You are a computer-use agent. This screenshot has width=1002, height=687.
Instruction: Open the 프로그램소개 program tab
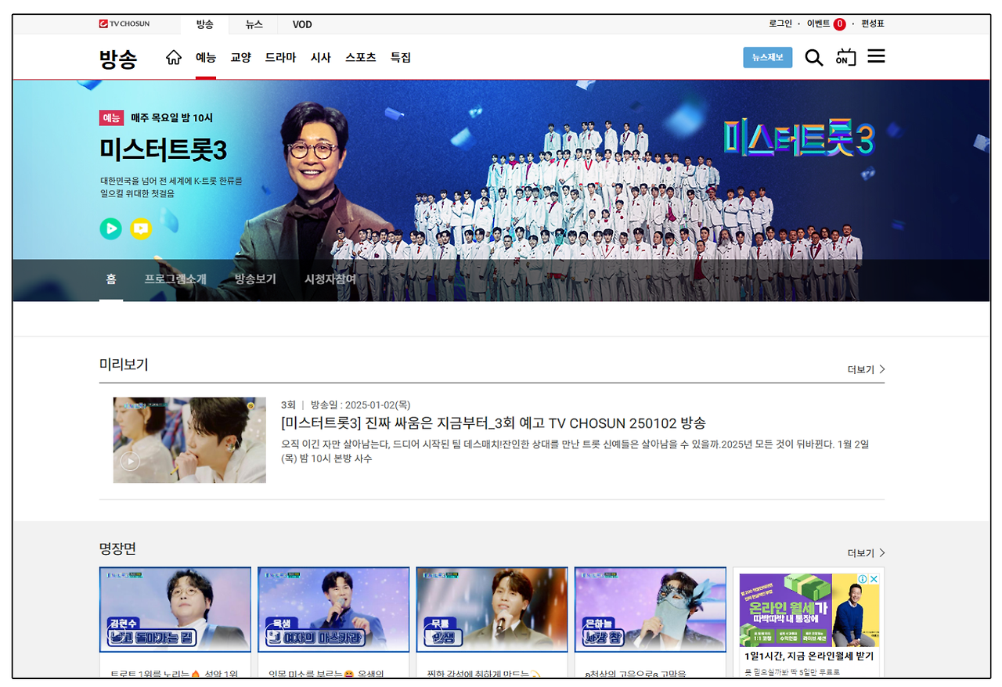[175, 279]
